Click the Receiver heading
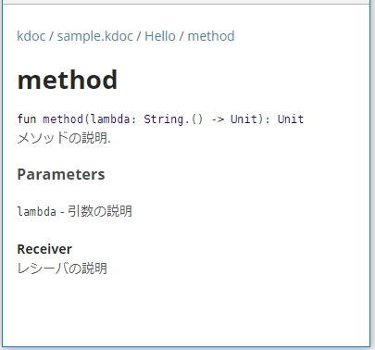 [44, 249]
